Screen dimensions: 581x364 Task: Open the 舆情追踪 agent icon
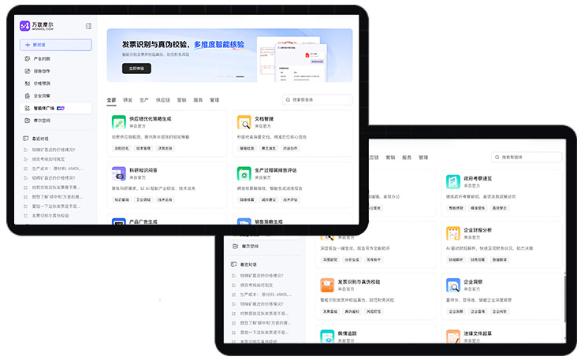pyautogui.click(x=327, y=336)
